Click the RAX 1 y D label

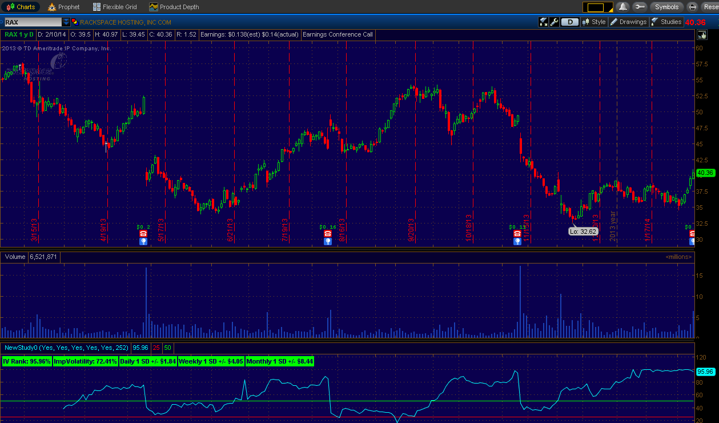19,34
